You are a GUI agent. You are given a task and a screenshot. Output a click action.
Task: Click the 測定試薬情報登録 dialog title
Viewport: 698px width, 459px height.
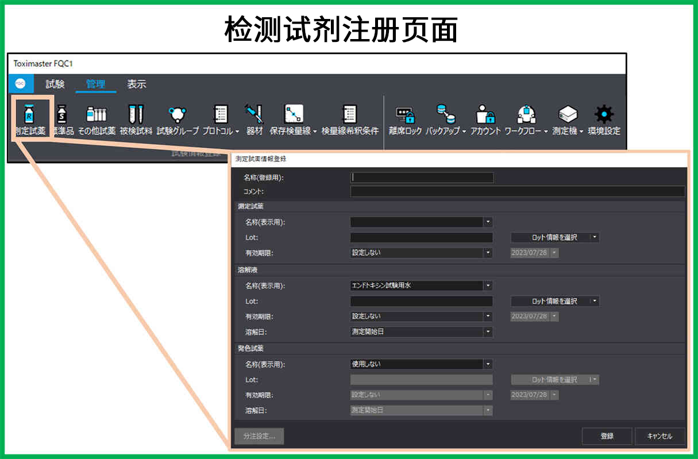pos(260,159)
